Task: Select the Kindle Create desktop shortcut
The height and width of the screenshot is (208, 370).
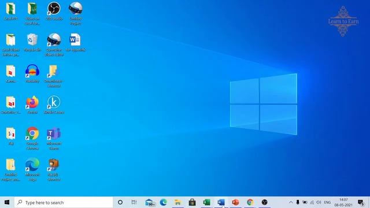Action: (x=54, y=105)
